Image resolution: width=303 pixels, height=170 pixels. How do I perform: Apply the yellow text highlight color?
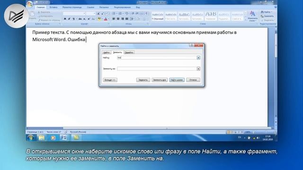pyautogui.click(x=99, y=19)
